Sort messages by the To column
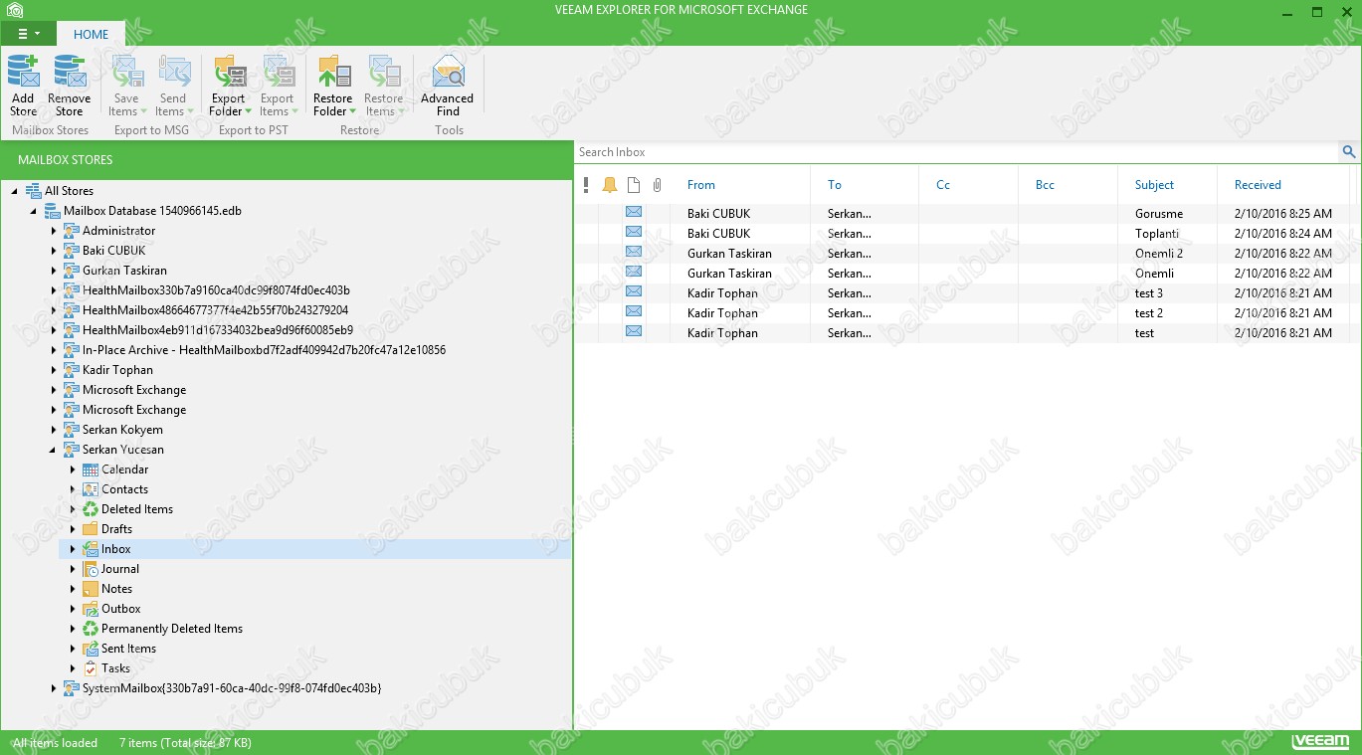 point(835,185)
